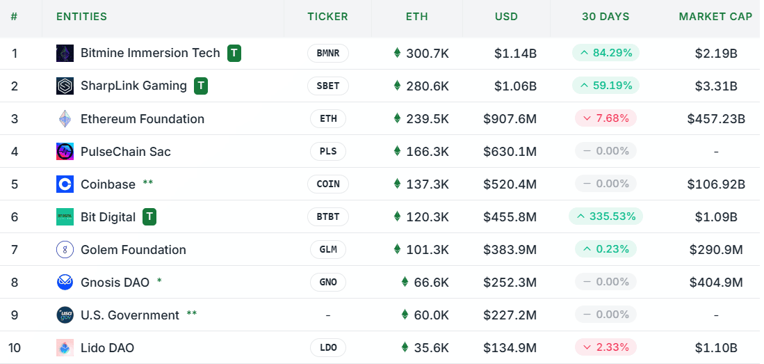Sort table by 30 DAYS column header
Image resolution: width=764 pixels, height=364 pixels.
pyautogui.click(x=605, y=17)
